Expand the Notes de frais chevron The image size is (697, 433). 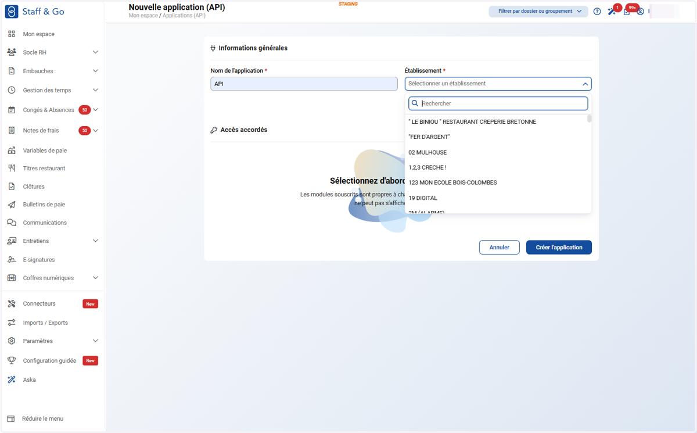tap(95, 130)
